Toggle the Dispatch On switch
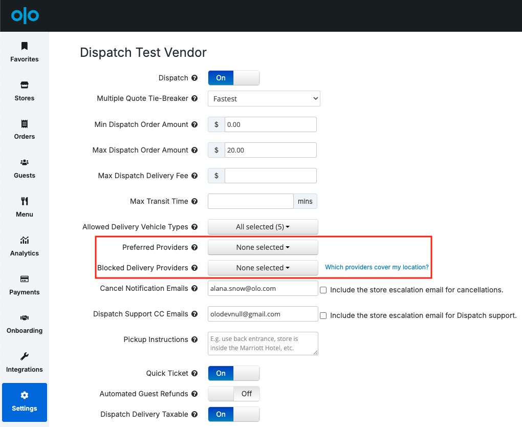Image resolution: width=522 pixels, height=427 pixels. coord(234,78)
